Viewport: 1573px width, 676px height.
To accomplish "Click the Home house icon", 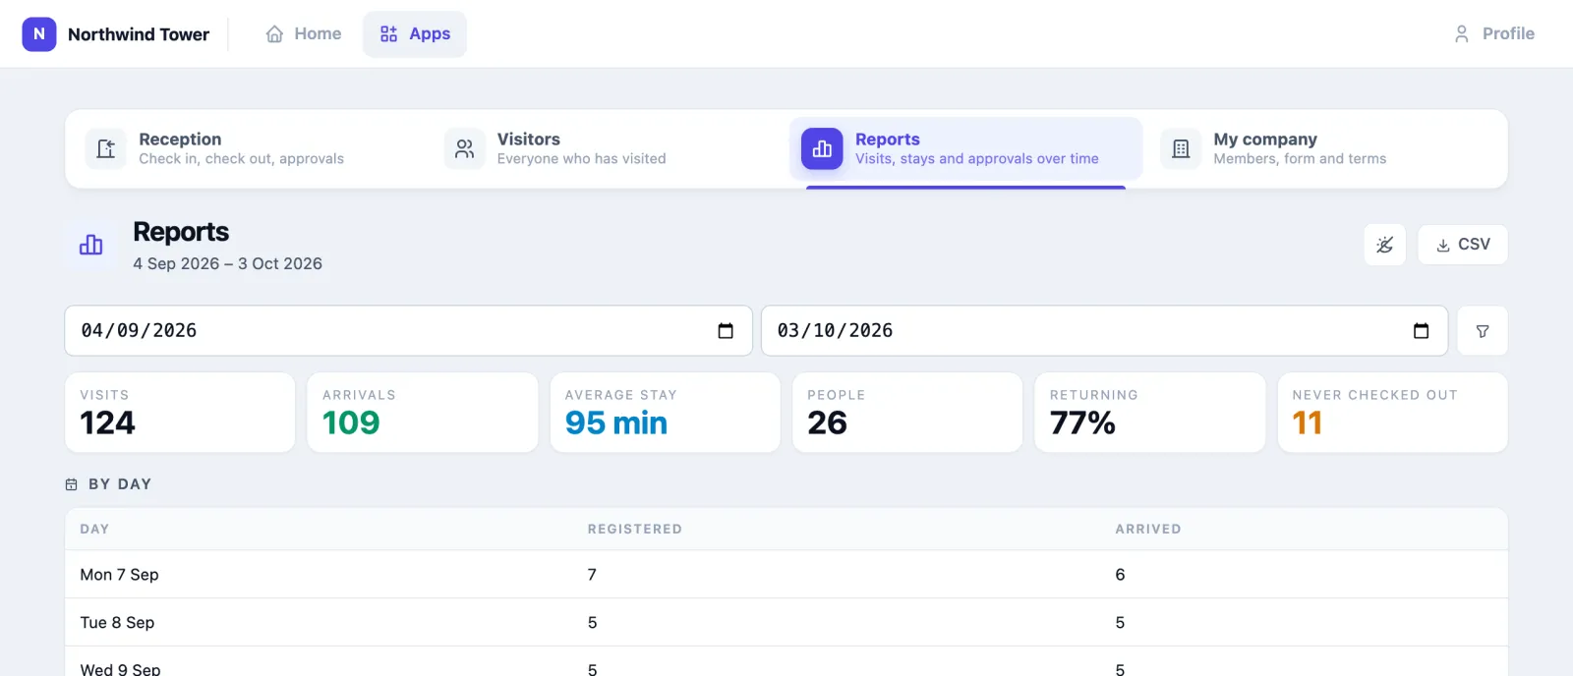I will click(274, 34).
